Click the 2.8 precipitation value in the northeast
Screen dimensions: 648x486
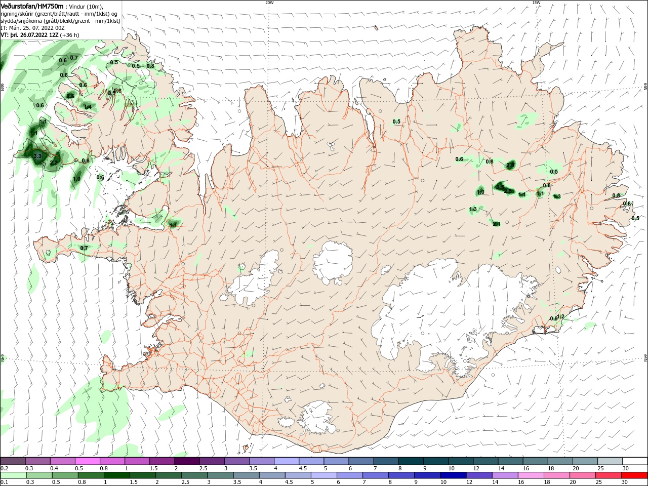(510, 165)
